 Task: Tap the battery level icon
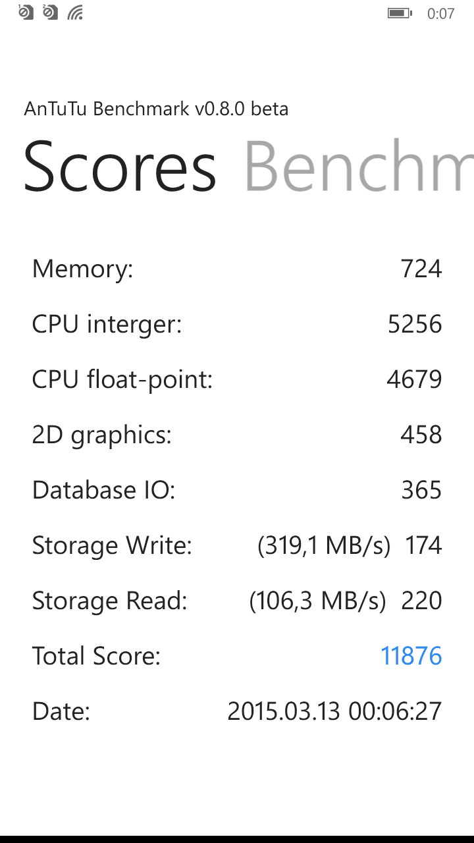pos(399,13)
